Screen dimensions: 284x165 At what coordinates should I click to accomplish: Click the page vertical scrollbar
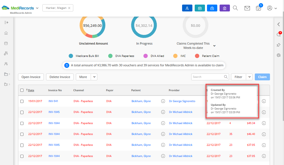[283, 66]
